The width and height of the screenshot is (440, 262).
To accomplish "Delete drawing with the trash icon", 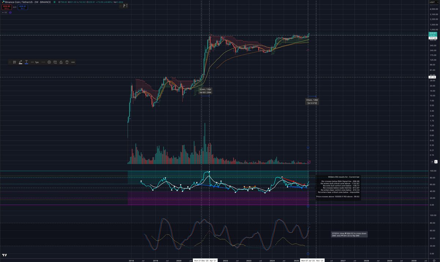I will 67,62.
